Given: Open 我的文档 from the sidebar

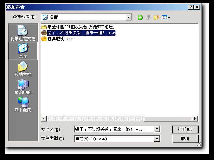Looking at the screenshot, I should tap(23, 69).
